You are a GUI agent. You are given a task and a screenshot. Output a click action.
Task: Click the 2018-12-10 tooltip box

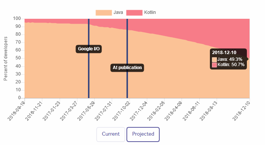pyautogui.click(x=228, y=59)
